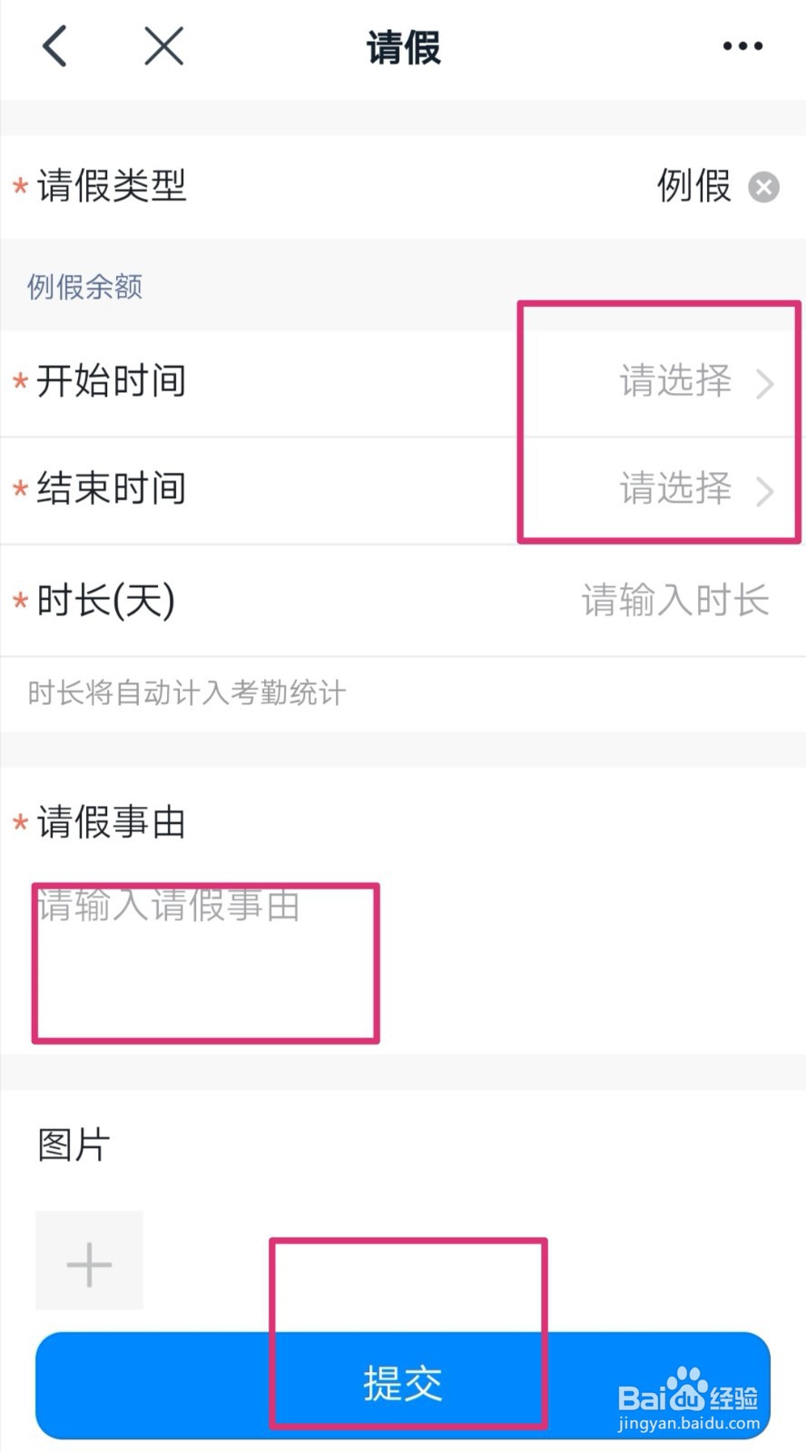
Task: Click the 请输入请假事由 reason text area
Action: click(x=403, y=962)
